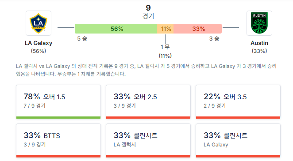Click the (33%) under Austin
The width and height of the screenshot is (293, 161).
coord(259,51)
